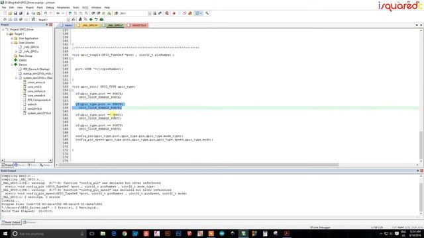This screenshot has height=238, width=424.
Task: Expand the _HAL_GPIO.c file node
Action: [16, 52]
